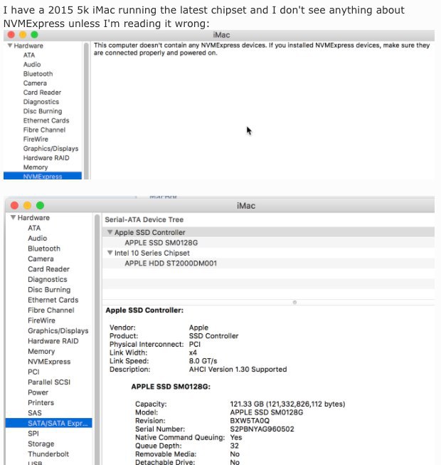Select Card Reader in upper window sidebar
Image resolution: width=441 pixels, height=465 pixels.
pos(42,93)
